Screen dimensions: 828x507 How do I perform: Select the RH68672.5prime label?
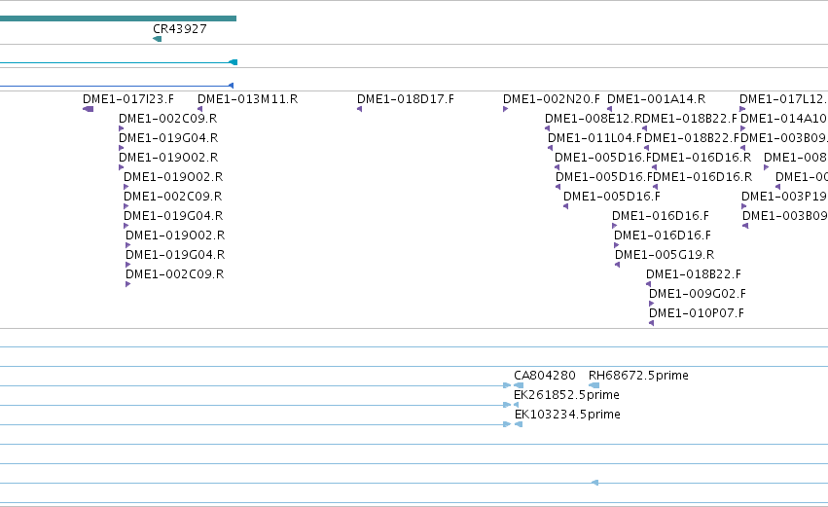click(638, 375)
